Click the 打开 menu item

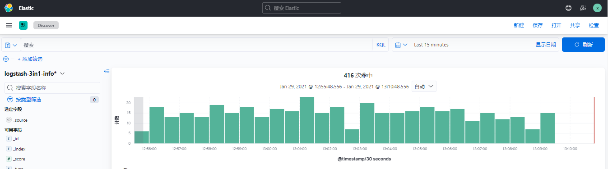pyautogui.click(x=556, y=26)
